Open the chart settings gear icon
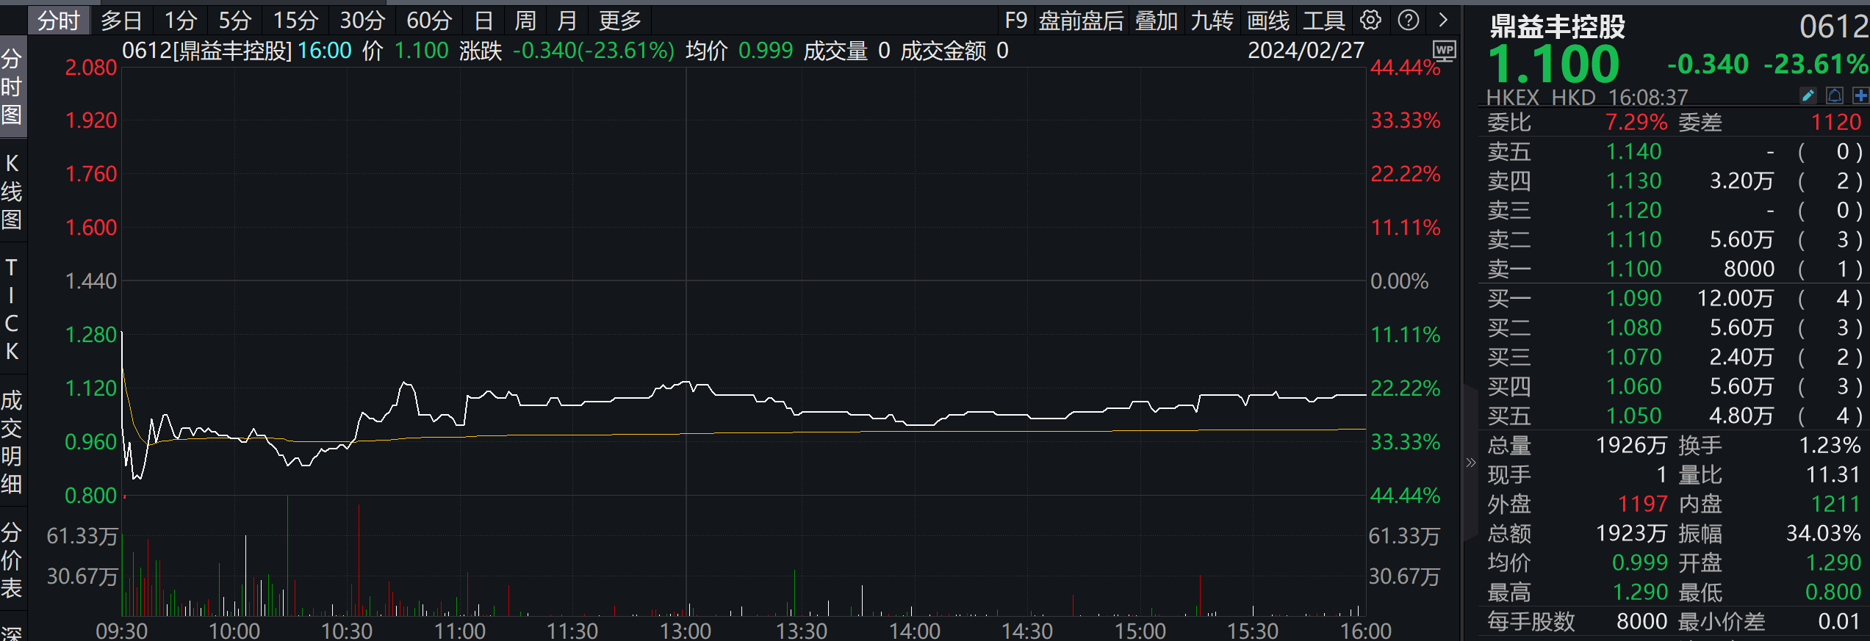Screen dimensions: 1870x641 (1370, 21)
